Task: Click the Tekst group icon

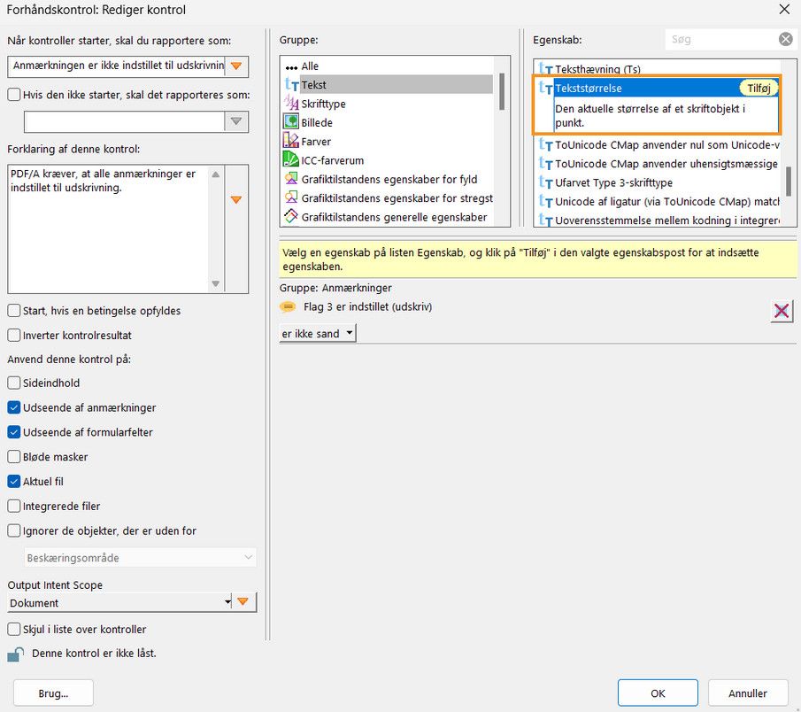Action: (x=291, y=85)
